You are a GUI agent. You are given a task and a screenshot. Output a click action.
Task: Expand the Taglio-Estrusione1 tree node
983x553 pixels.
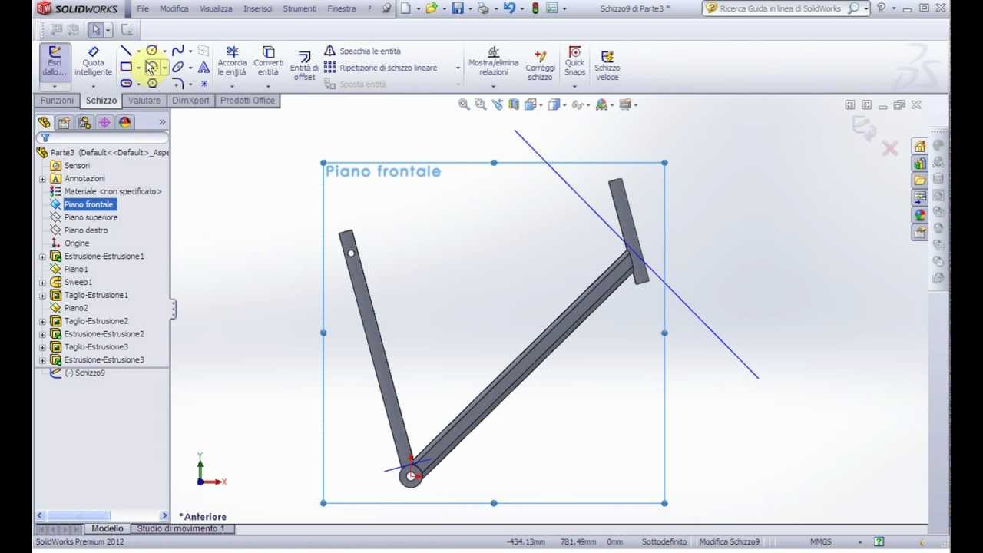[42, 296]
